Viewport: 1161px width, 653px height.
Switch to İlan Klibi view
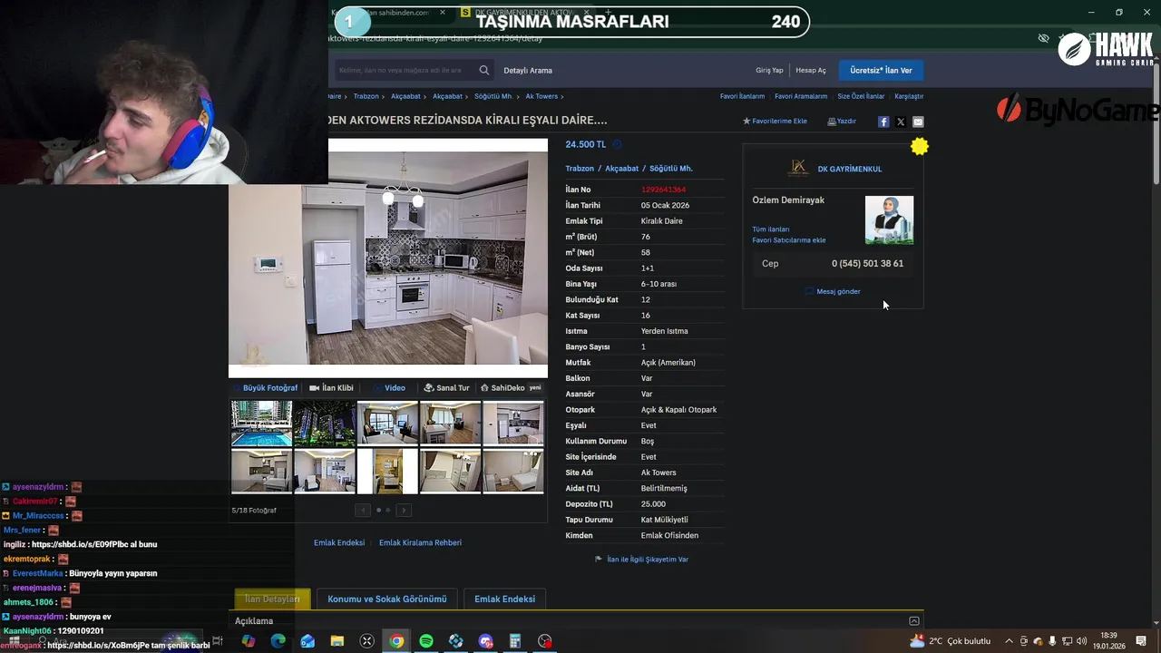tap(331, 387)
